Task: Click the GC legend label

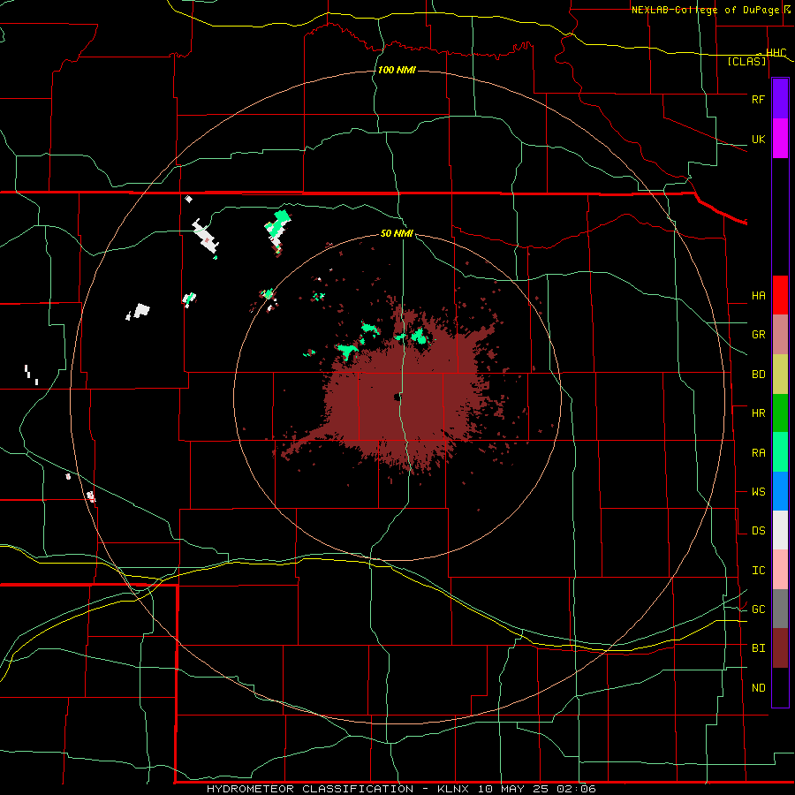Action: click(758, 609)
